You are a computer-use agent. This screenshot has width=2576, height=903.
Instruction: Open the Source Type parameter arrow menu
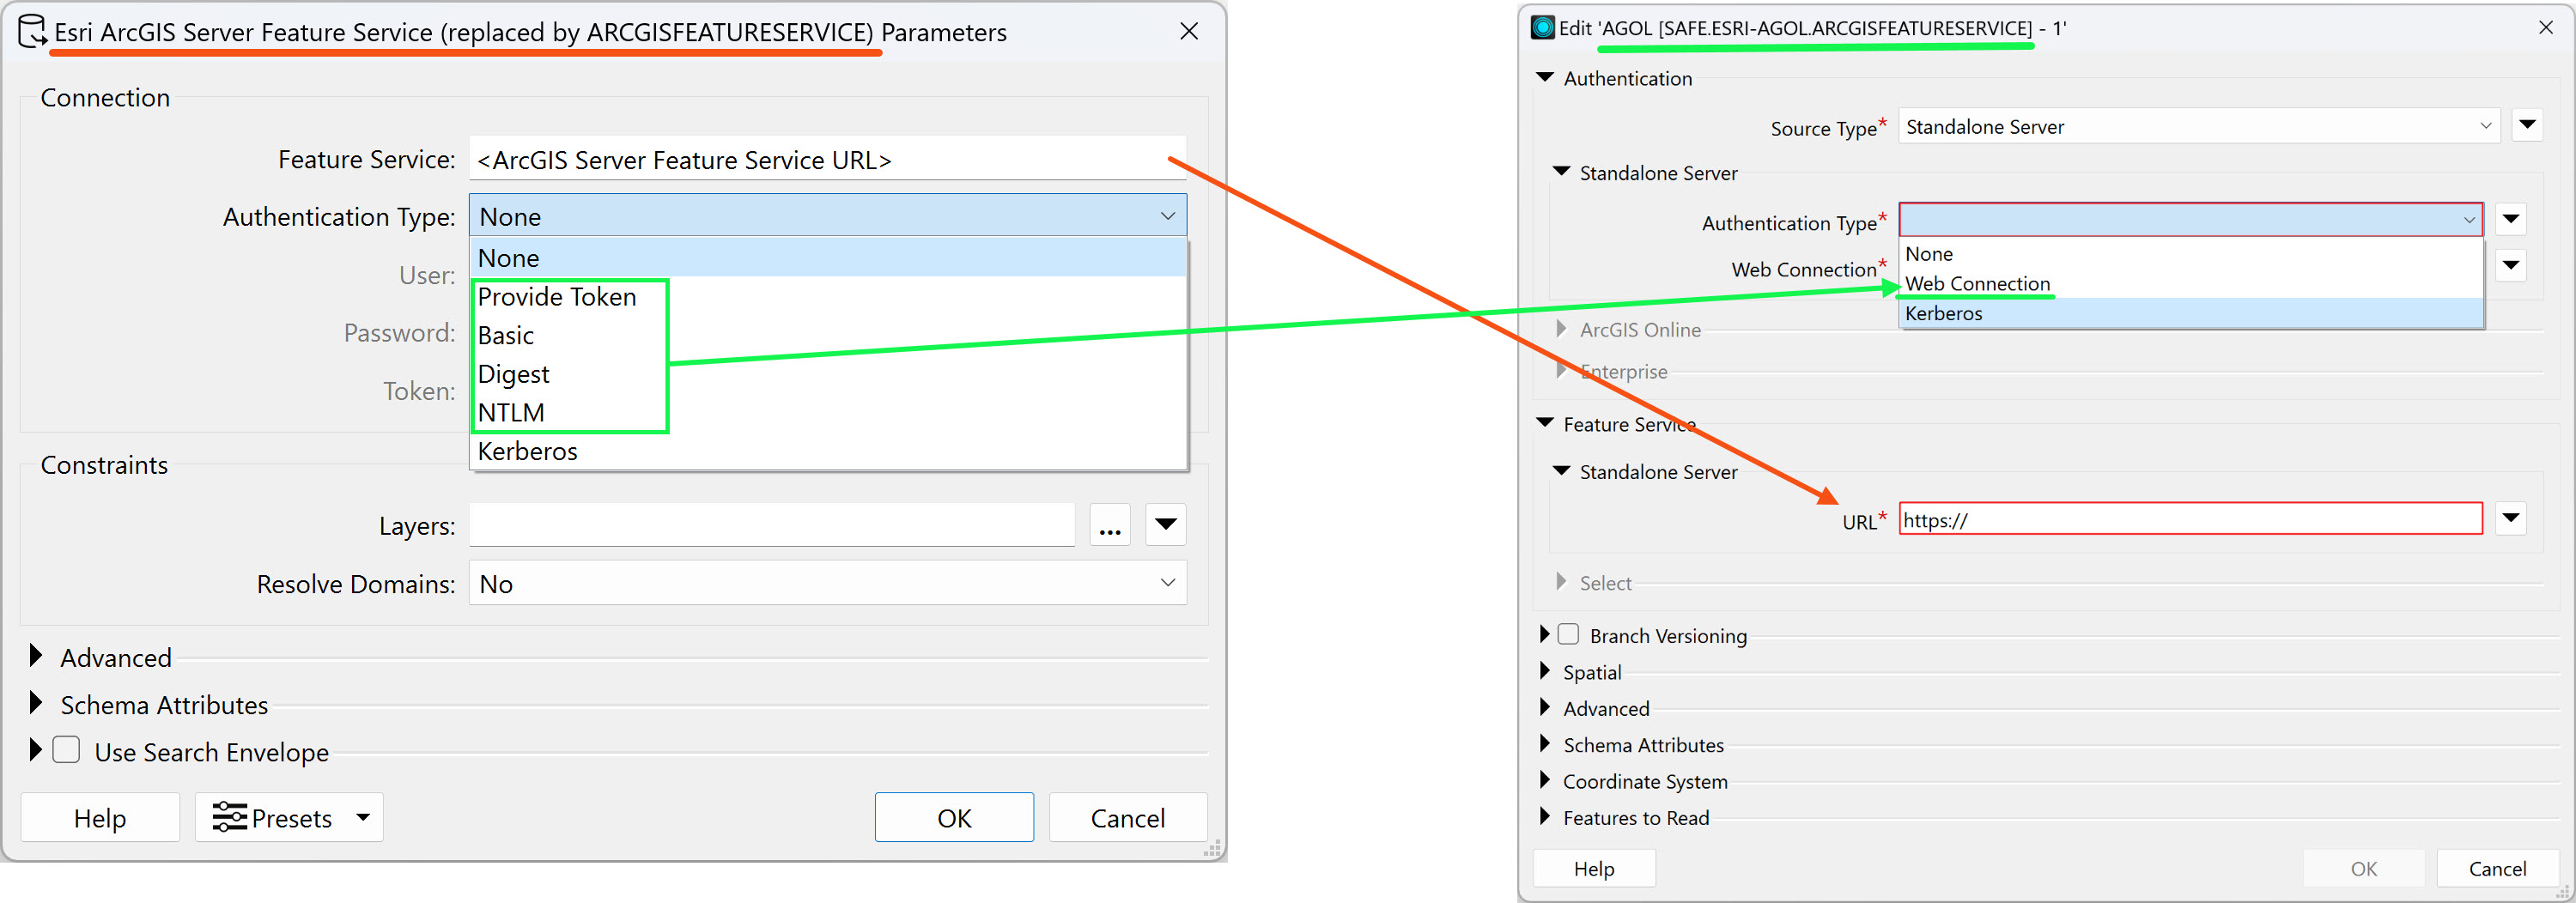[x=2527, y=125]
